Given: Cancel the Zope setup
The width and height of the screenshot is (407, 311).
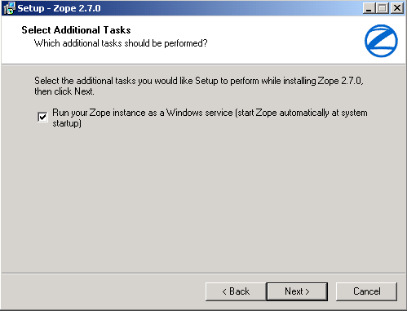Looking at the screenshot, I should [x=366, y=291].
